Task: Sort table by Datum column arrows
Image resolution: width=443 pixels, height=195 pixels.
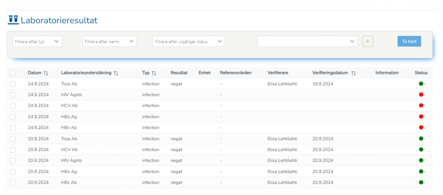Action: click(46, 73)
